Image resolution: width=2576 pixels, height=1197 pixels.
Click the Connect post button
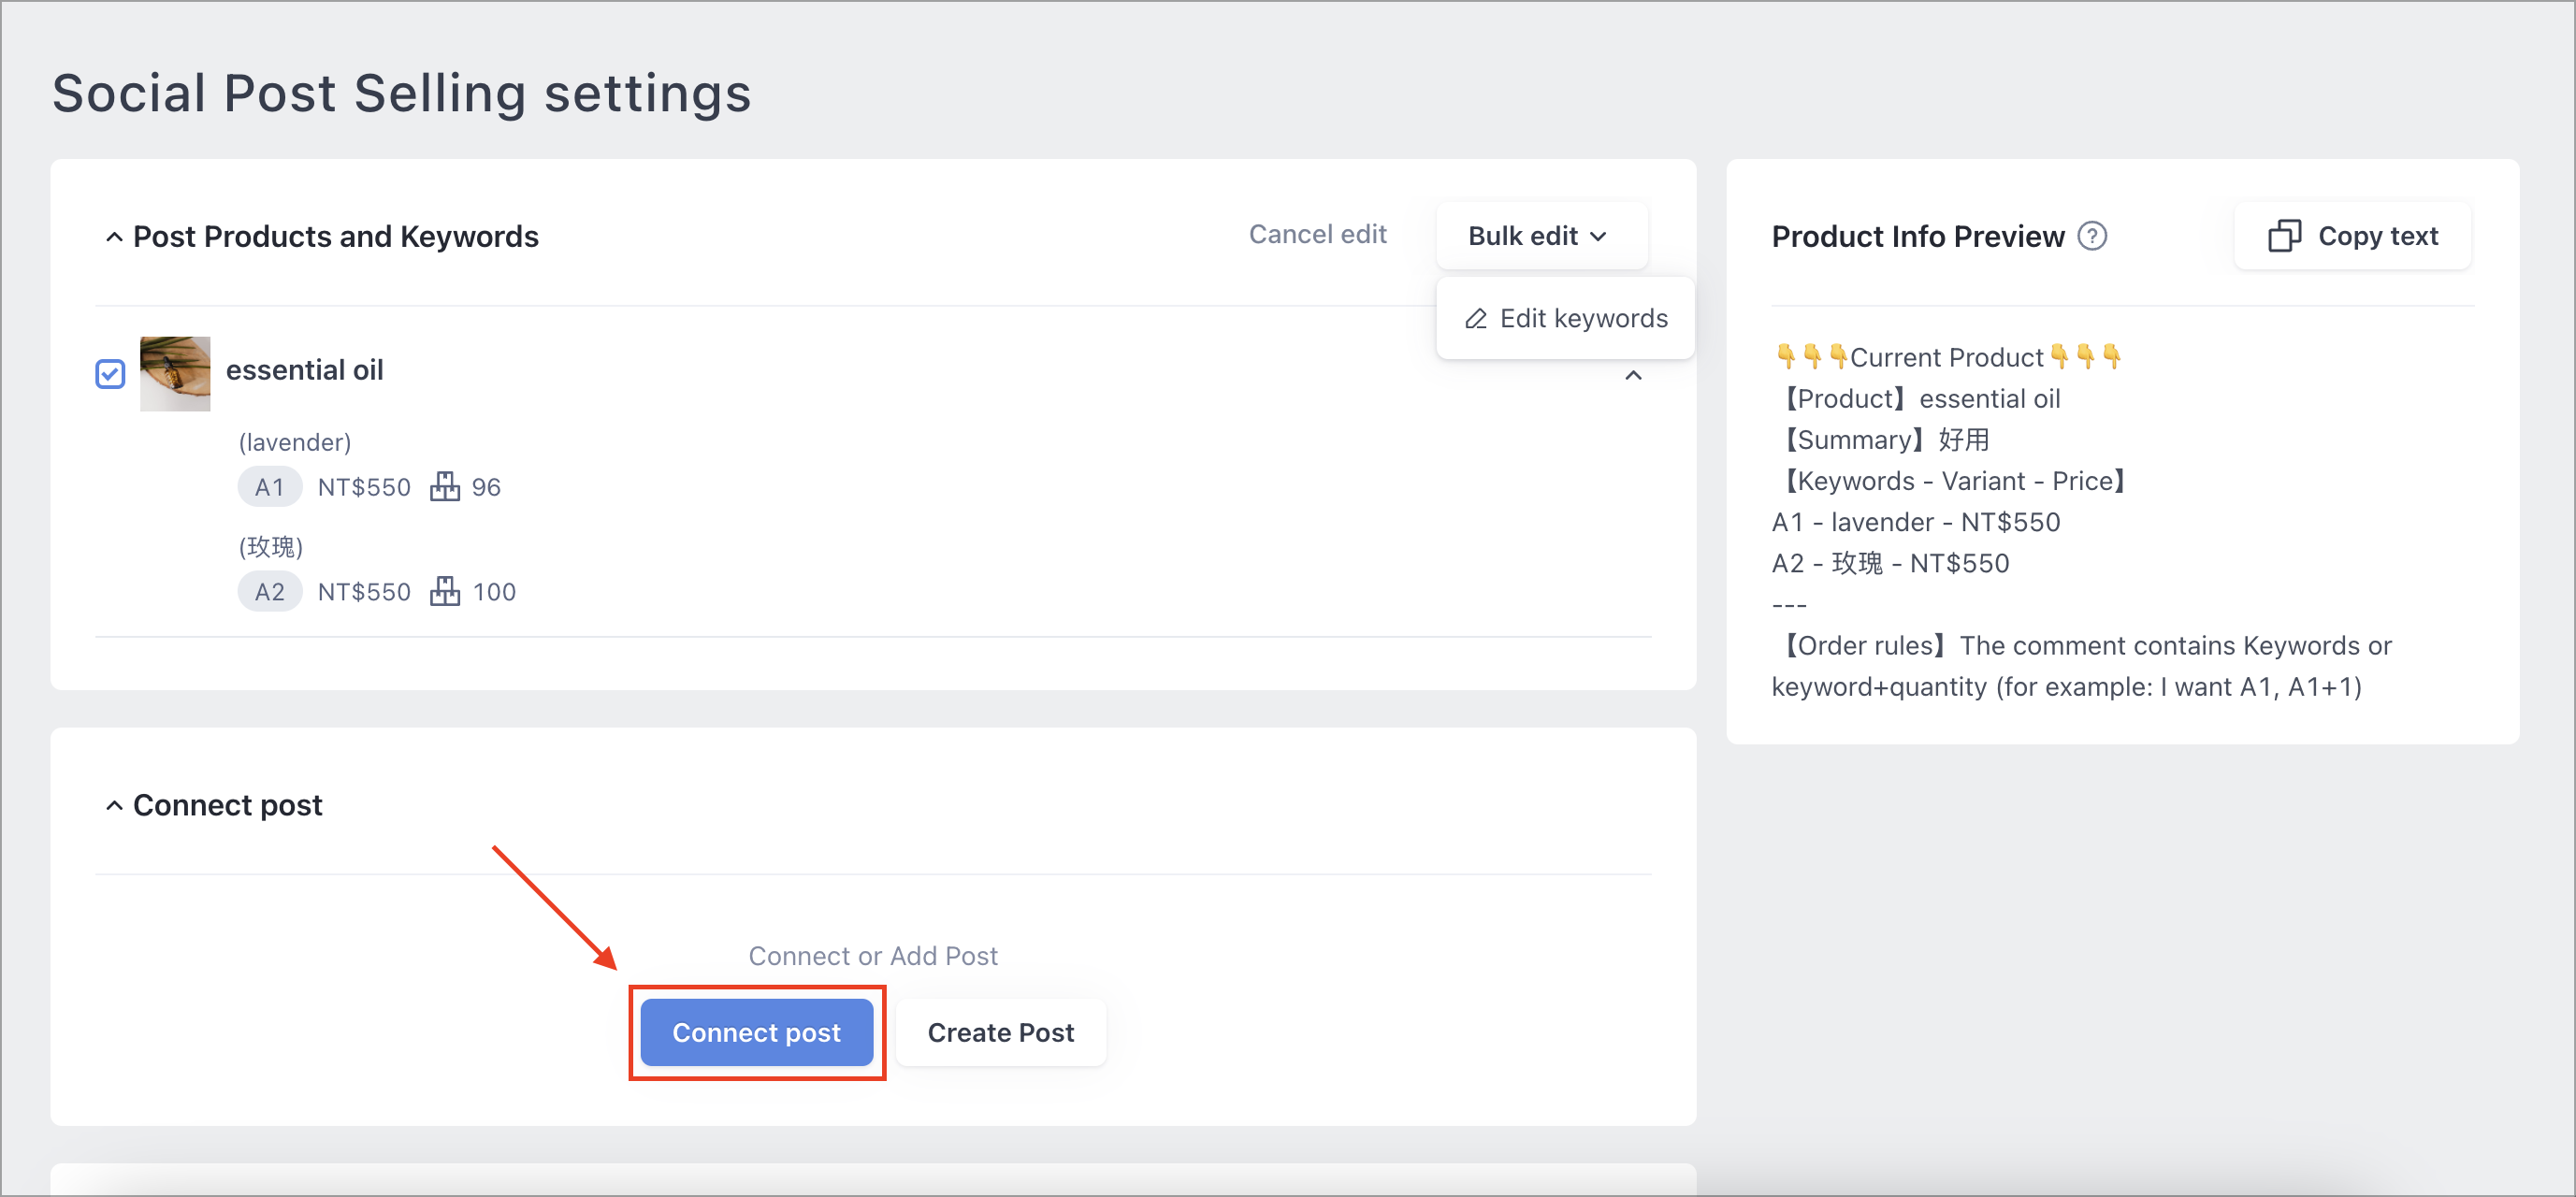tap(756, 1032)
